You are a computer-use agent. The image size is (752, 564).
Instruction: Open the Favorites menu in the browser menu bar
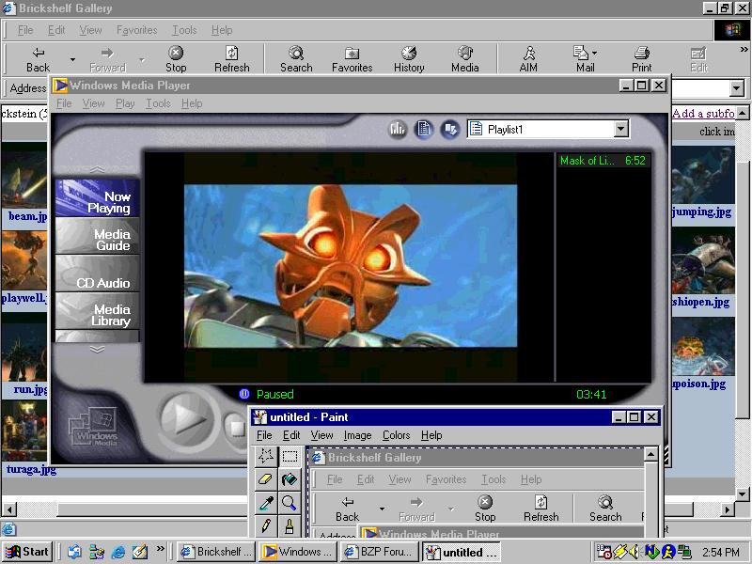[136, 30]
